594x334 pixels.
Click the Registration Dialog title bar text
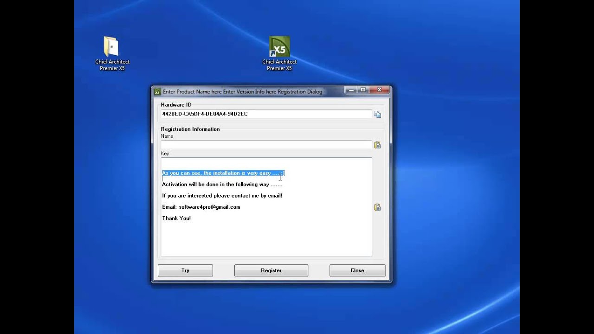[x=242, y=92]
